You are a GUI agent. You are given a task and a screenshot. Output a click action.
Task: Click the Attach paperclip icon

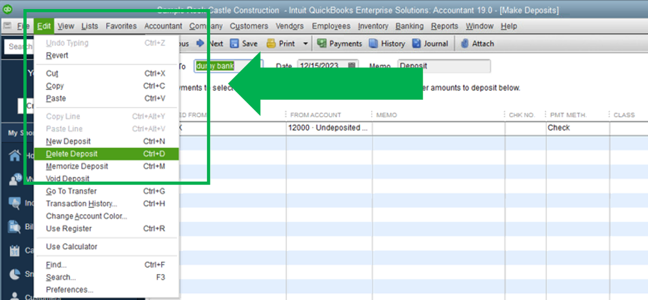tap(464, 43)
